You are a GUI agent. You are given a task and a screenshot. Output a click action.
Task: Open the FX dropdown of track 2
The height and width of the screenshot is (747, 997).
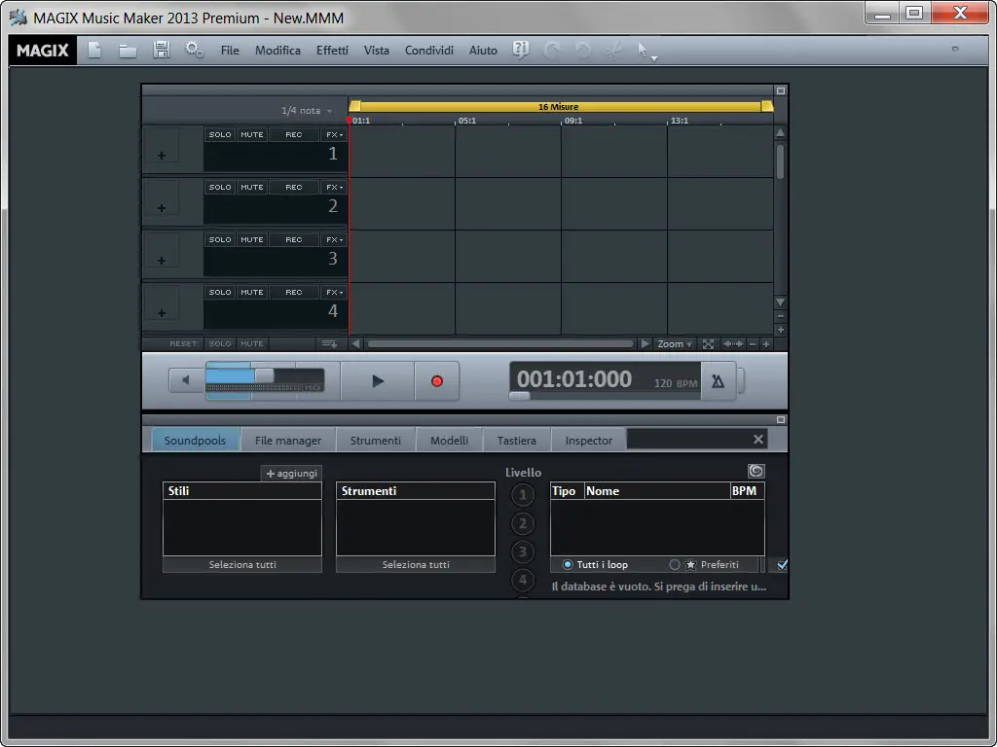pos(334,188)
